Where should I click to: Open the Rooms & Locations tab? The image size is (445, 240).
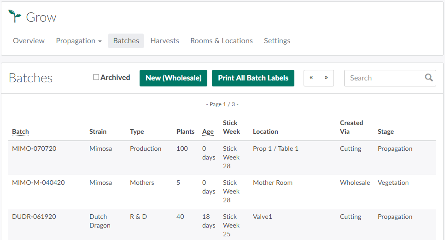tap(221, 40)
